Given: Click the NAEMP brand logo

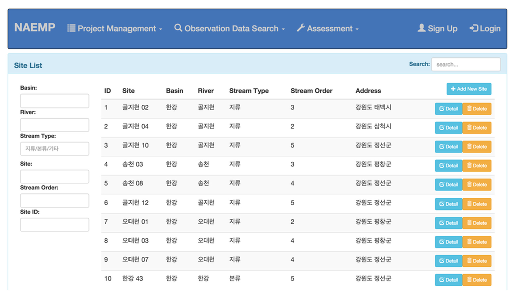Looking at the screenshot, I should 35,28.
